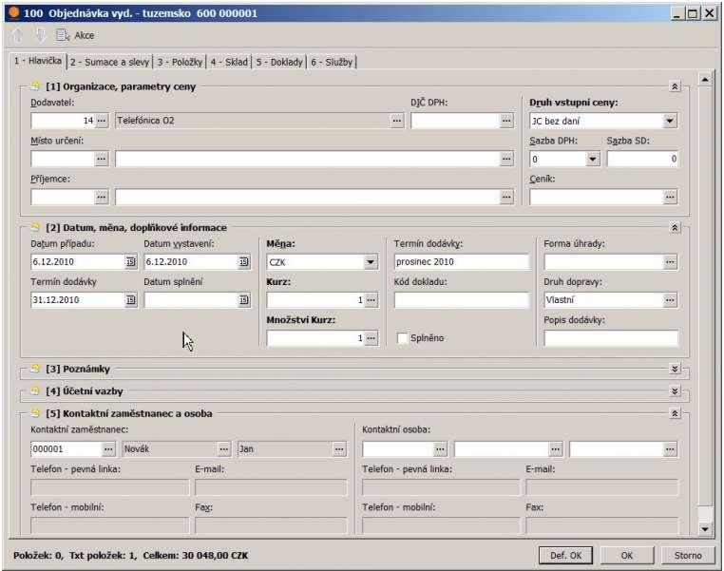Expand section 3 Poznámky
This screenshot has width=724, height=571.
(675, 369)
